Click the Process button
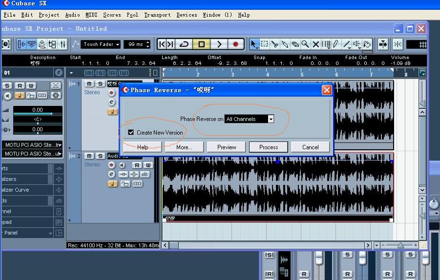The height and width of the screenshot is (280, 440). (x=269, y=147)
